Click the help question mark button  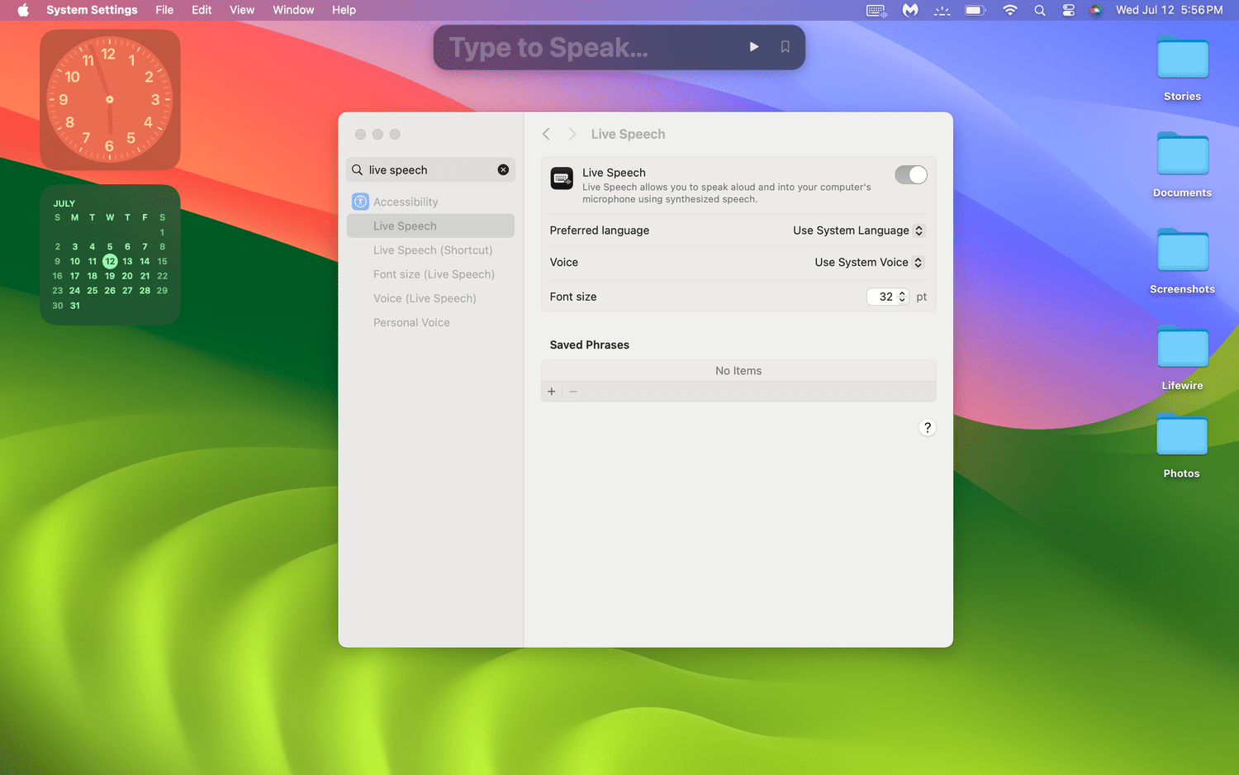pyautogui.click(x=927, y=427)
